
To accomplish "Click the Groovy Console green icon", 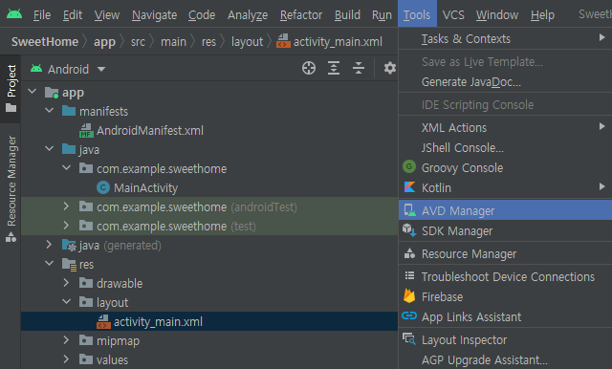I will point(409,167).
